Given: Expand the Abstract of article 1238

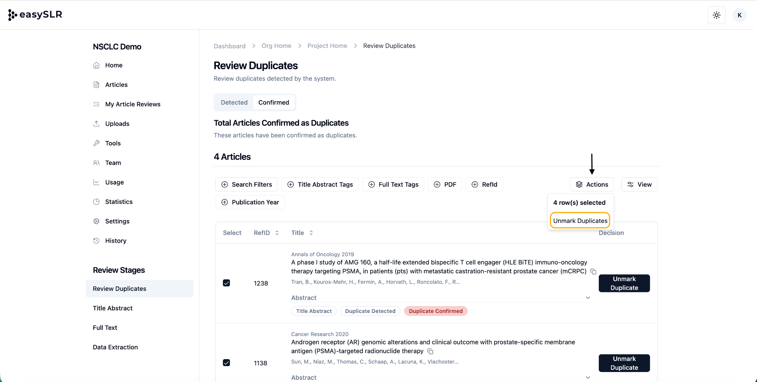Looking at the screenshot, I should [x=588, y=298].
